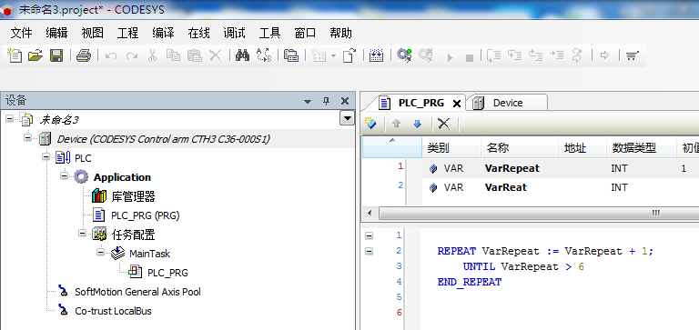Open the 文件 menu
699x330 pixels.
(x=21, y=33)
